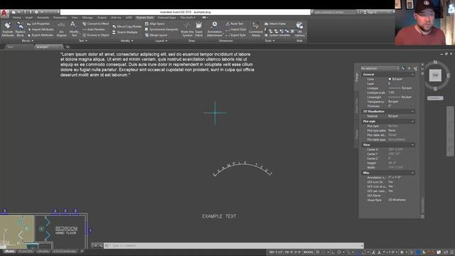Viewport: 455px width, 256px height.
Task: Click the Color ByLayer swatch in Properties
Action: pos(390,79)
